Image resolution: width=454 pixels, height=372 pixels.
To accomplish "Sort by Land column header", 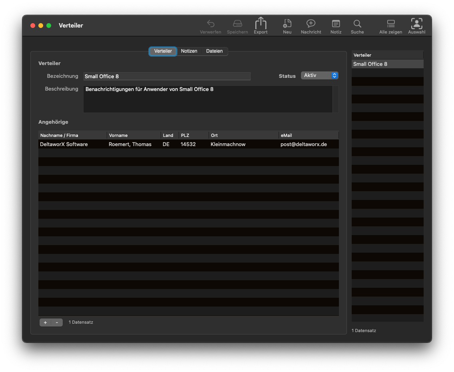I will tap(170, 135).
